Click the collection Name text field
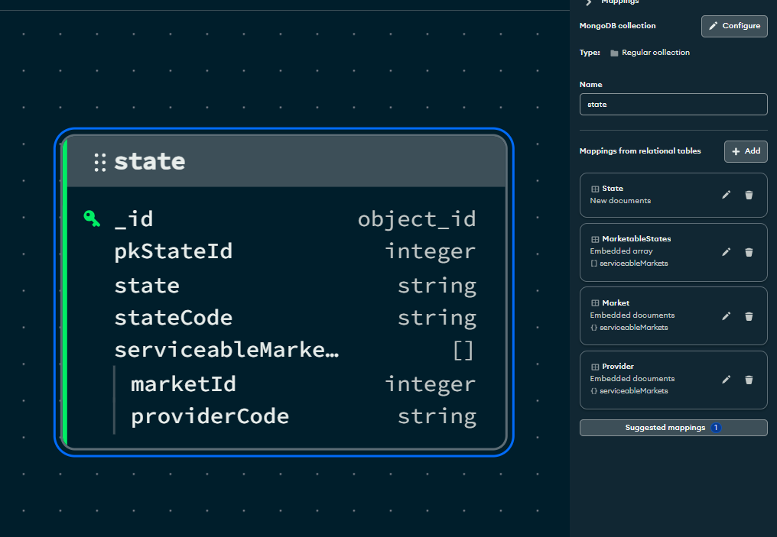Screen dimensions: 777x537 tap(673, 104)
